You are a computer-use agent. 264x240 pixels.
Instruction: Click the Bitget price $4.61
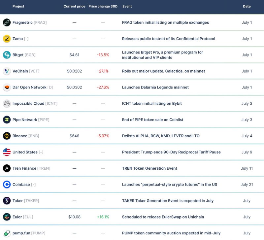[x=75, y=55]
